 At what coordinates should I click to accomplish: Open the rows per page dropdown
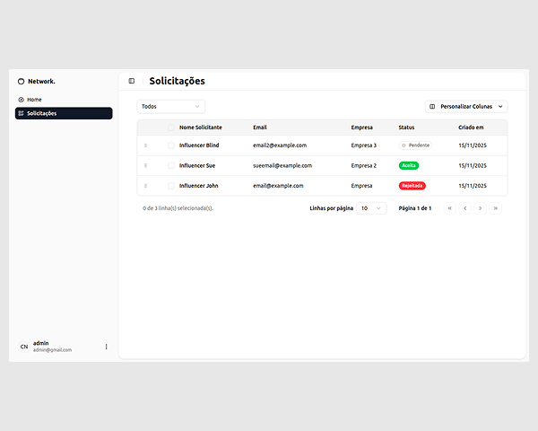pyautogui.click(x=371, y=208)
